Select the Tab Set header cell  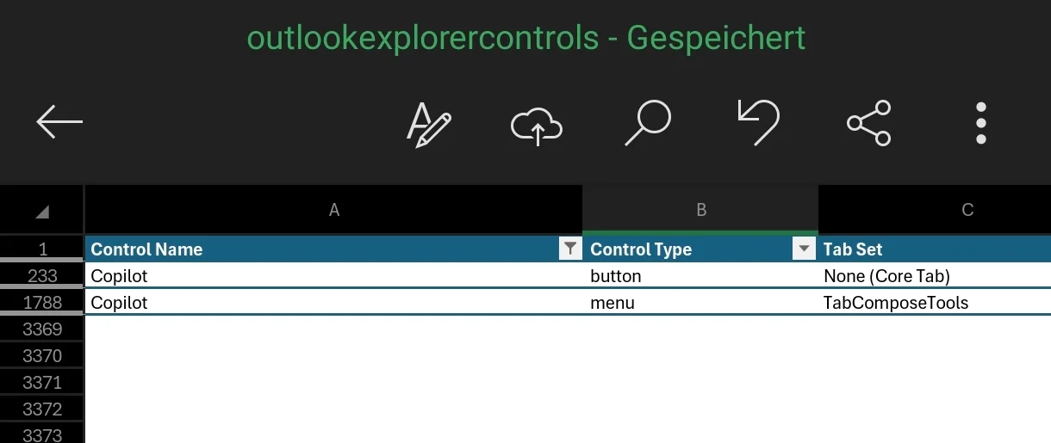935,249
